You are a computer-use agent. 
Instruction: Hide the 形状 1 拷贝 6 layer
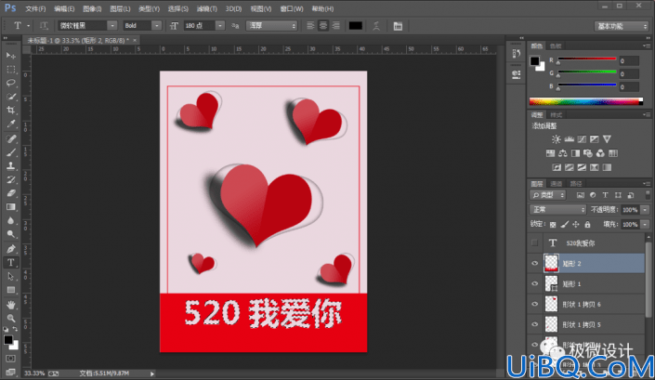click(x=535, y=305)
